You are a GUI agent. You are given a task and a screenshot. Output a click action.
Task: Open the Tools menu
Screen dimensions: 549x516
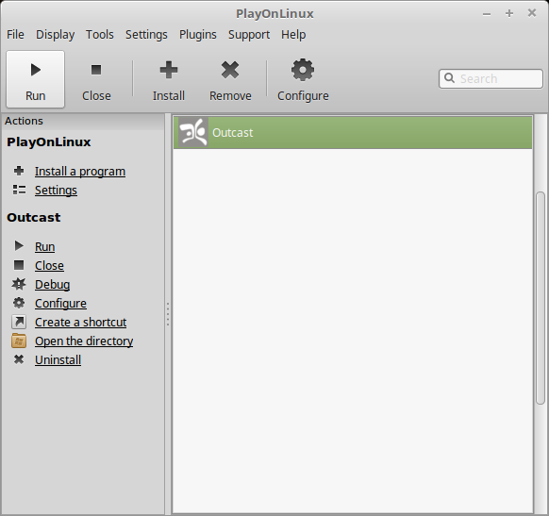point(100,35)
